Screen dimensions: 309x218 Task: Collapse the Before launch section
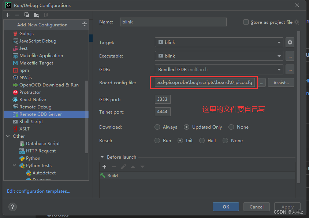point(102,157)
